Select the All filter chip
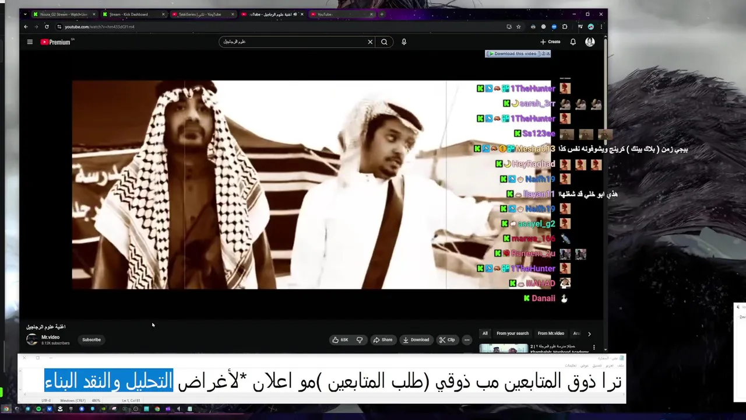 (485, 334)
